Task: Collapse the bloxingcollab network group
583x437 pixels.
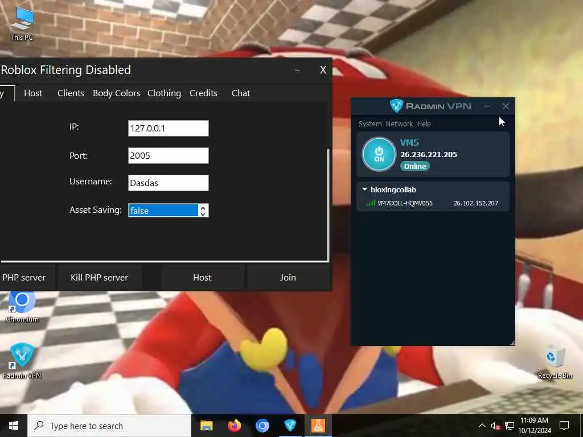Action: tap(365, 189)
